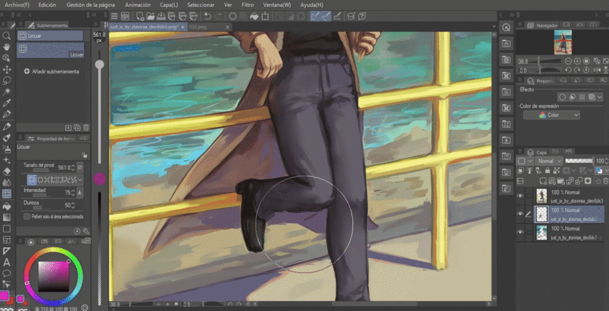Select the Text tool
The image size is (609, 311).
click(6, 262)
